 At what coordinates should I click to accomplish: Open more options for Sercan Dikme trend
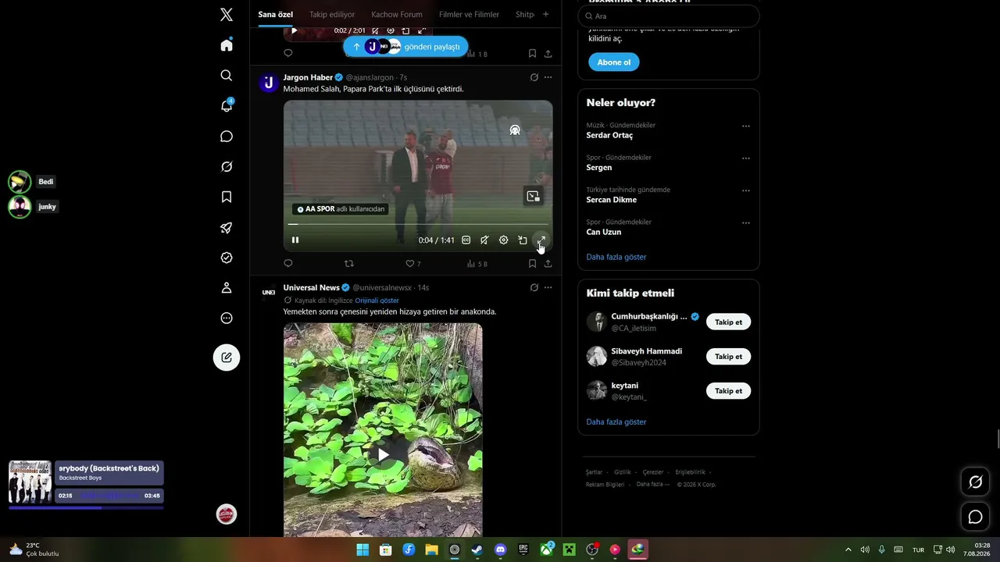pos(746,190)
